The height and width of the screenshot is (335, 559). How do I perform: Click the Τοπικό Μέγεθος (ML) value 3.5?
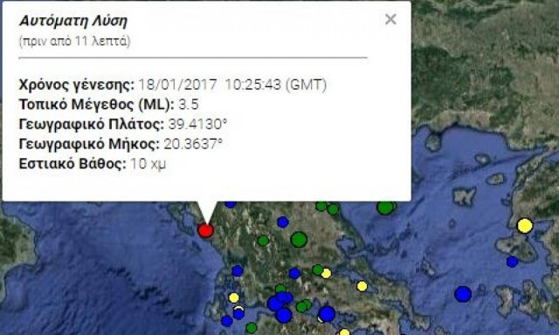coord(189,105)
